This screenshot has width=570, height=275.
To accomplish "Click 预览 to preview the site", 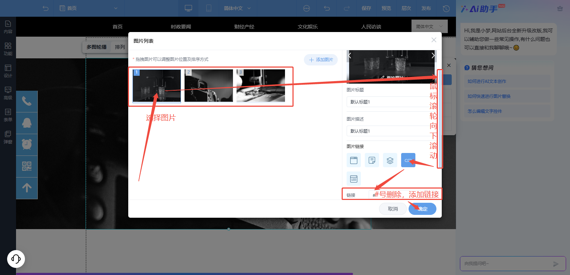I will point(386,8).
